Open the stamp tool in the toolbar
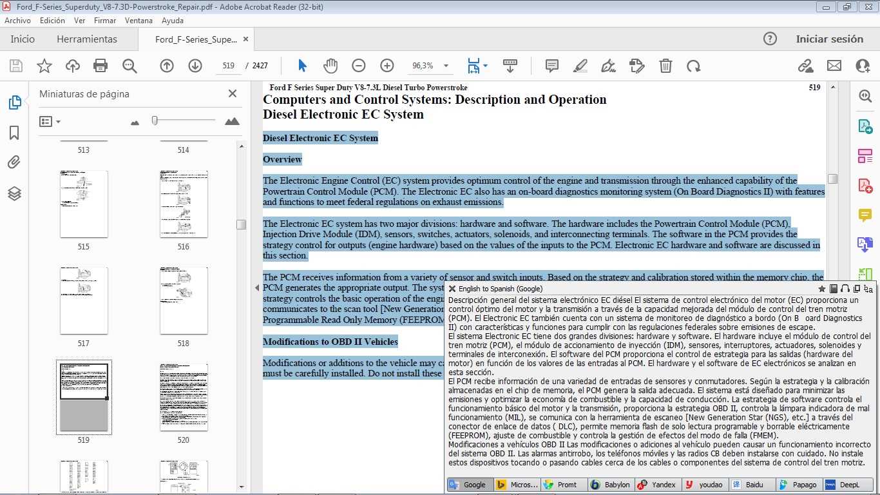 tap(636, 66)
